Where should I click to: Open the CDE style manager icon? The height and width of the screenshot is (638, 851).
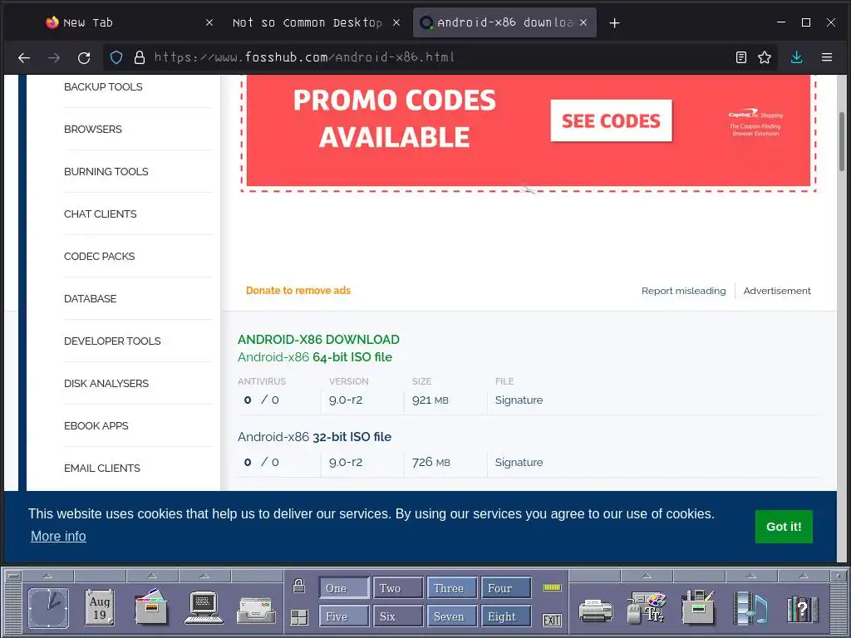pos(647,607)
